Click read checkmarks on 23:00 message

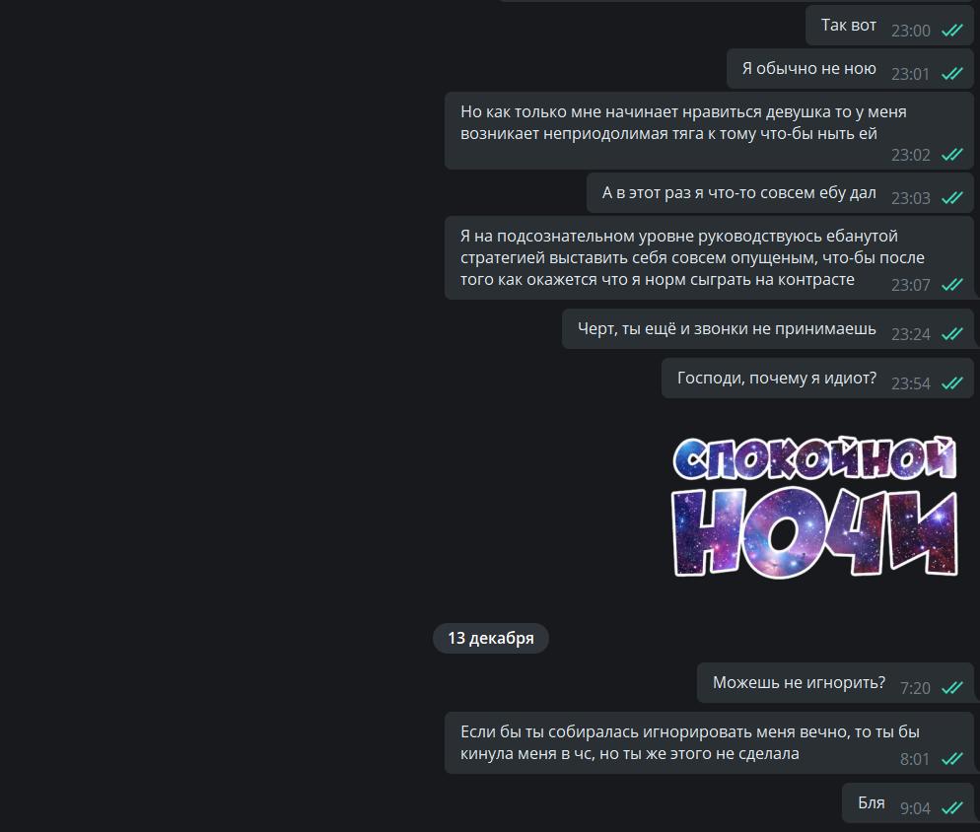951,31
